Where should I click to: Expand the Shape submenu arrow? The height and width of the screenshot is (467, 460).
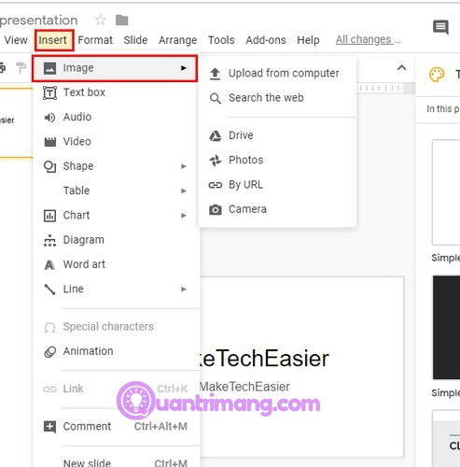(184, 166)
